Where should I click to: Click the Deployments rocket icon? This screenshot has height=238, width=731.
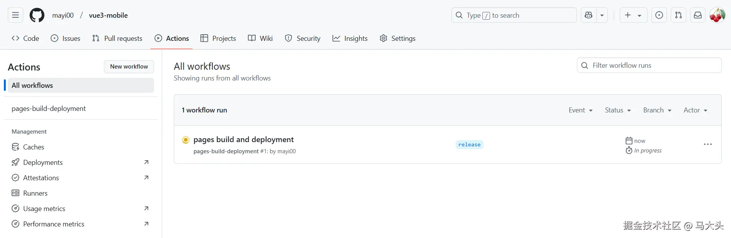15,162
